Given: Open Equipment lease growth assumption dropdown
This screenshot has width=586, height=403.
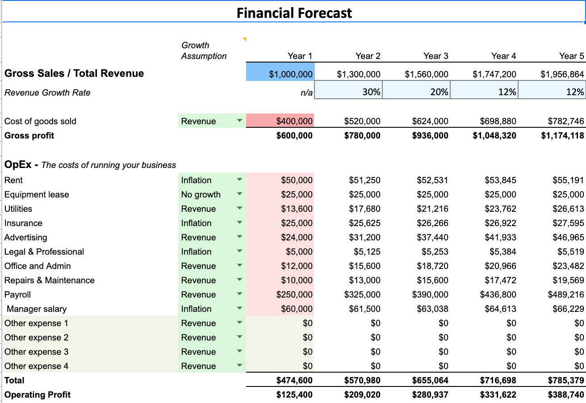Looking at the screenshot, I should 239,194.
